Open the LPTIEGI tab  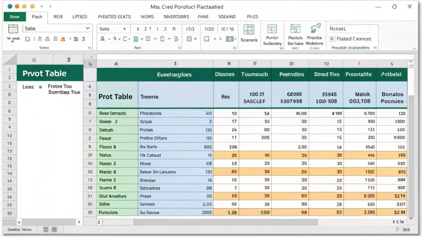[x=80, y=16]
